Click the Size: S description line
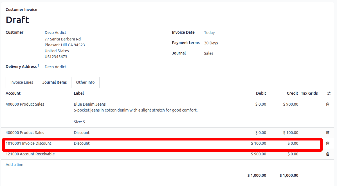 coord(80,122)
